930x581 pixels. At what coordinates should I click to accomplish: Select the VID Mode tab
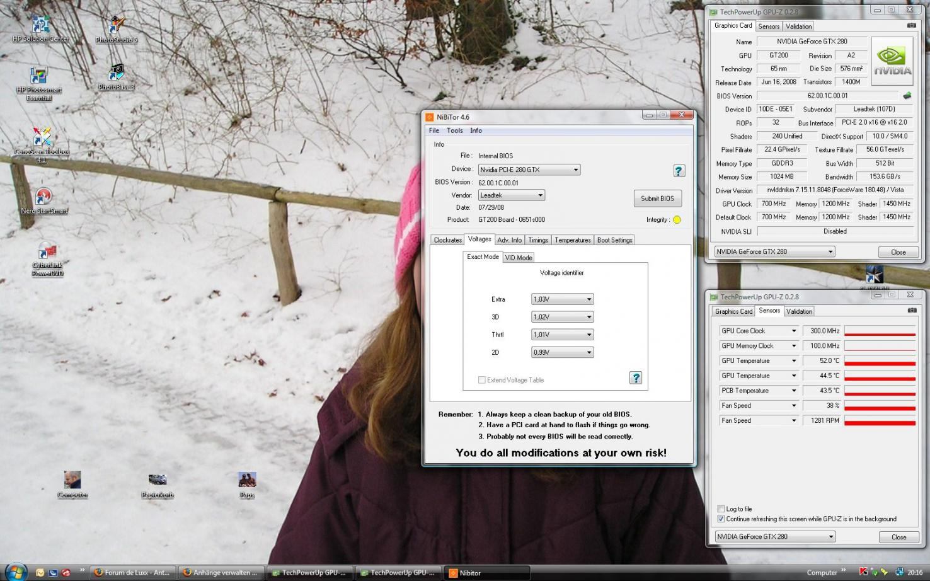point(519,258)
